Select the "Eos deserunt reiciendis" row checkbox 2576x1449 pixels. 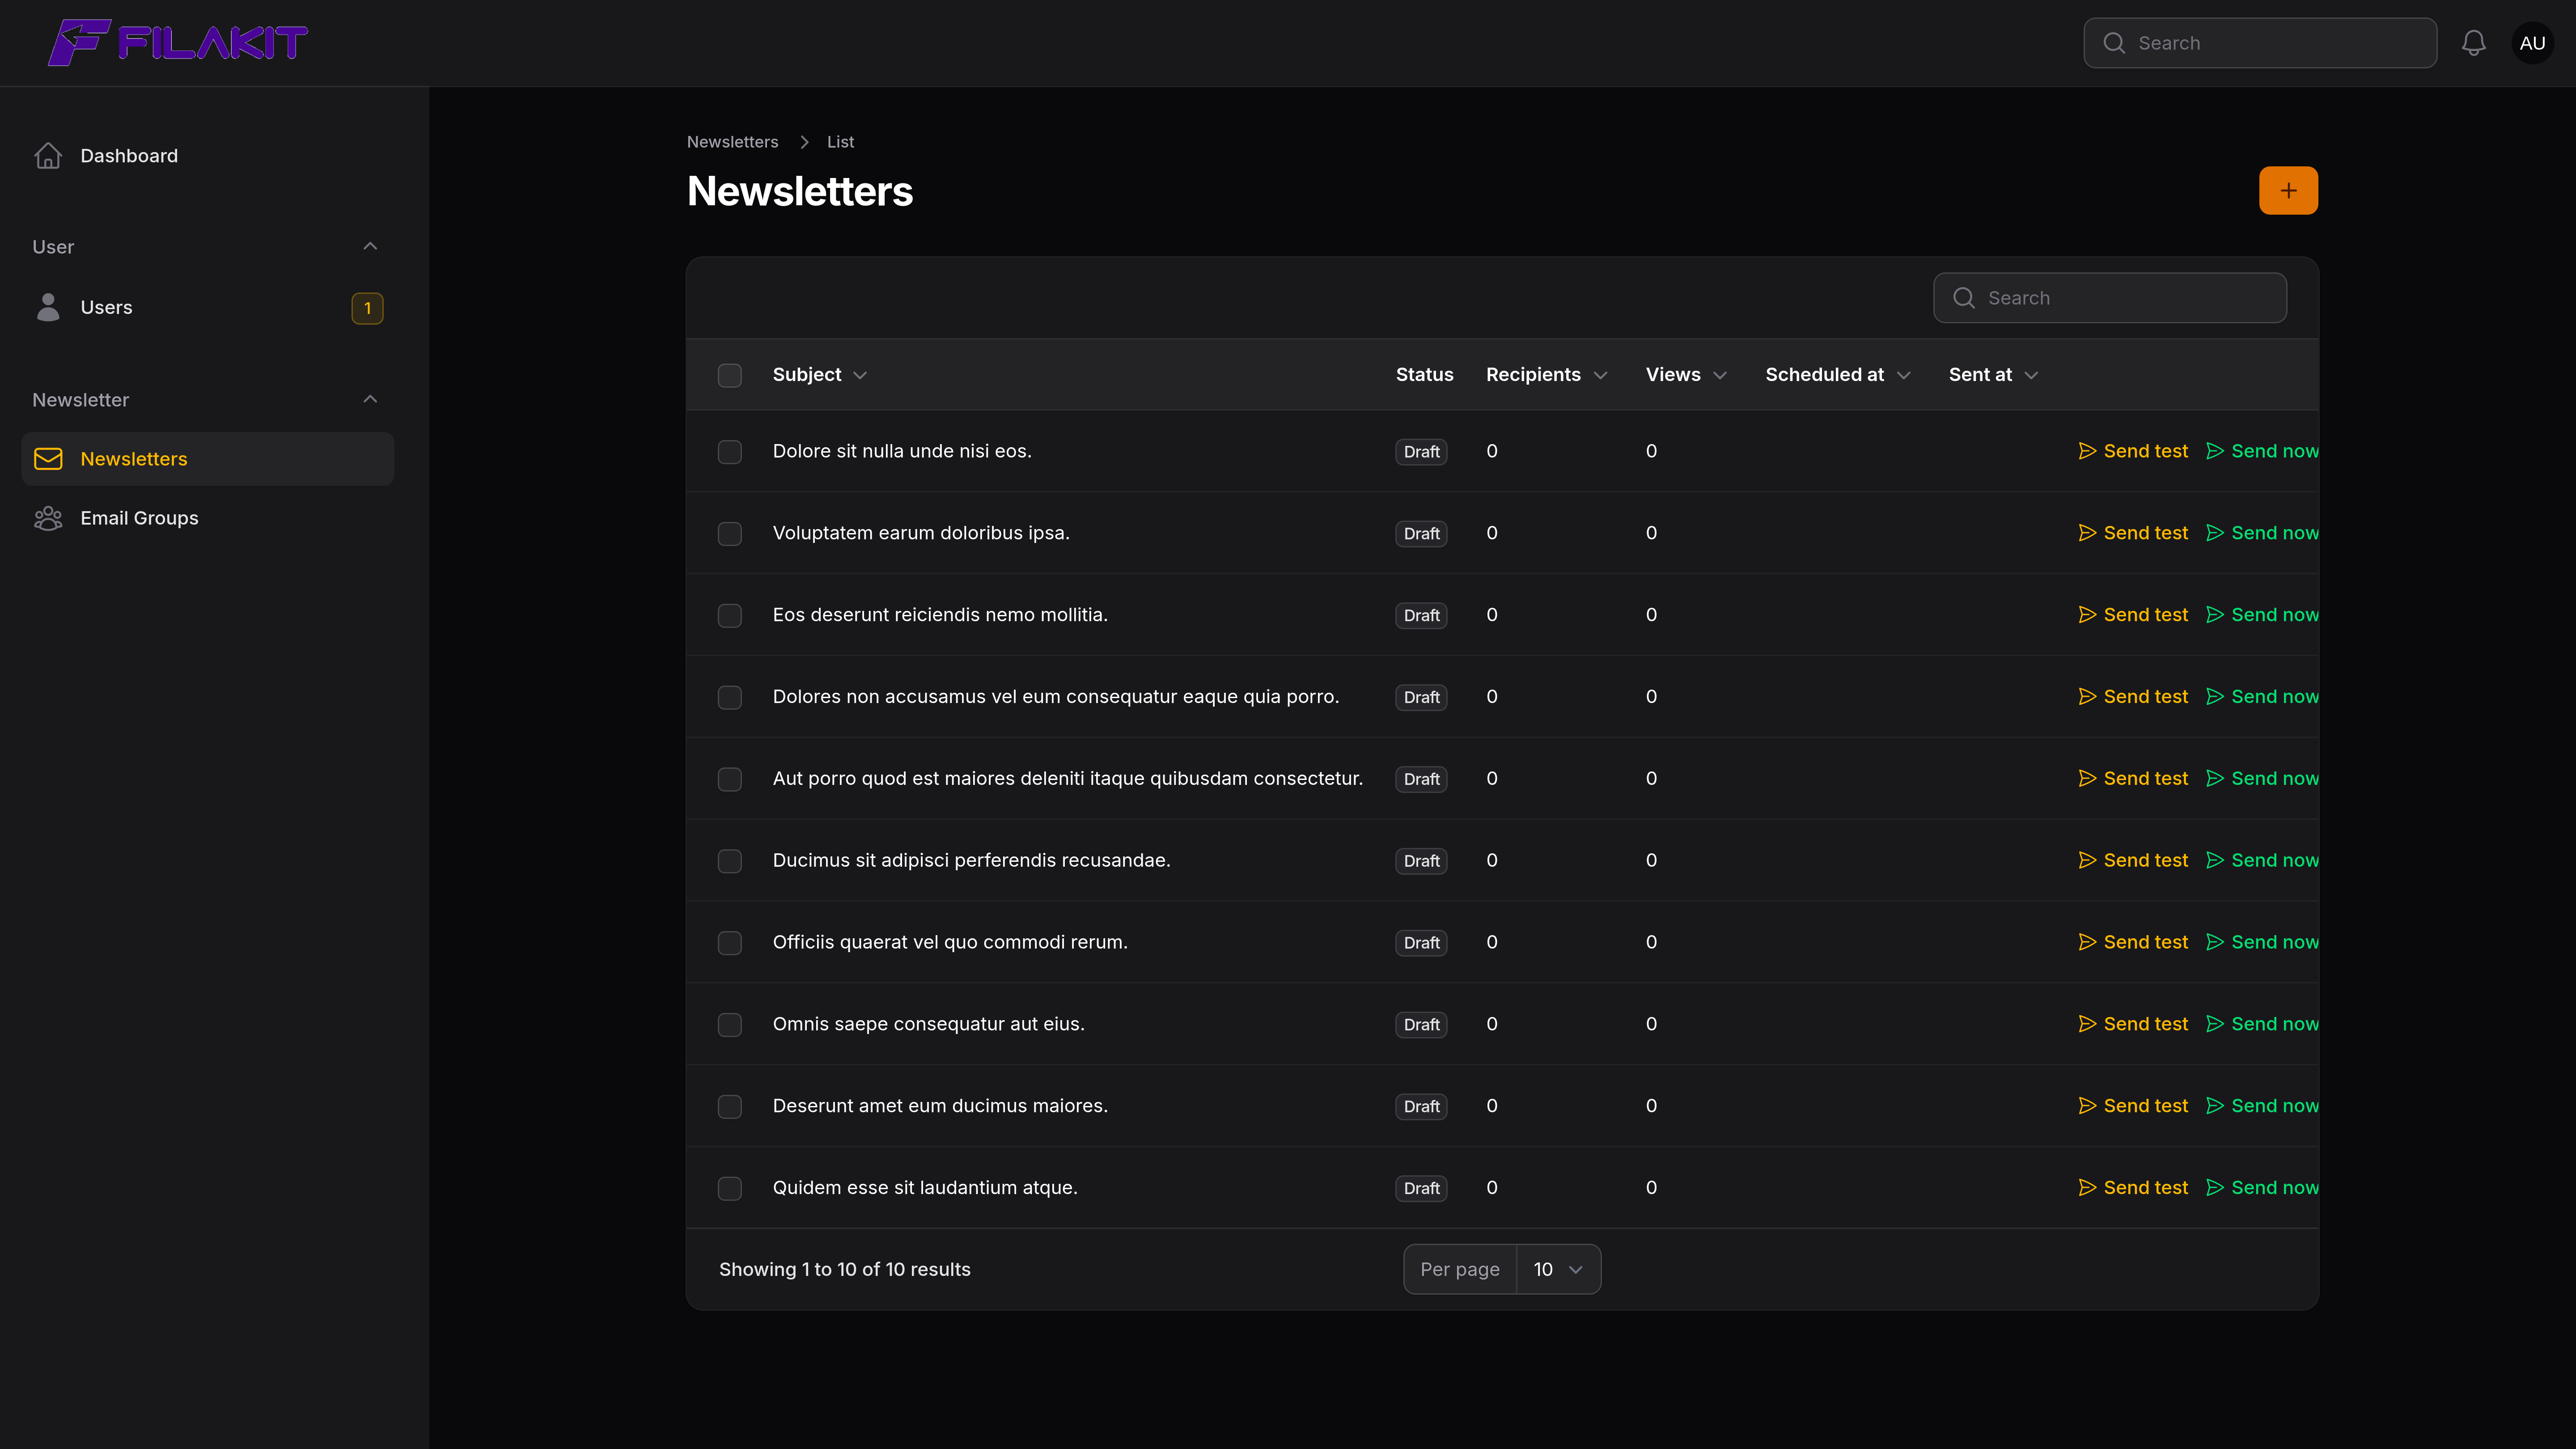point(730,616)
